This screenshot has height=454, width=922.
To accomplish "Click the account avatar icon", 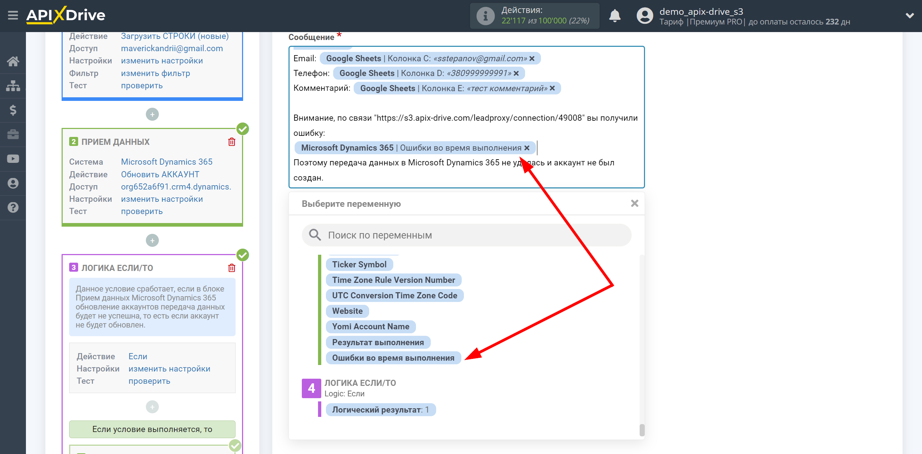I will [645, 16].
